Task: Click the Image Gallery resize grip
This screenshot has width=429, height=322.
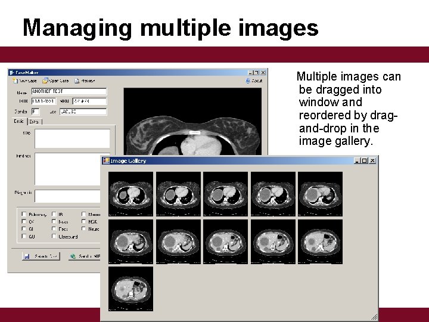Action: (x=374, y=317)
